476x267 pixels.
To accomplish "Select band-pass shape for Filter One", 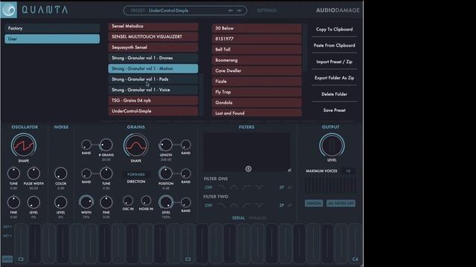I will tap(234, 188).
